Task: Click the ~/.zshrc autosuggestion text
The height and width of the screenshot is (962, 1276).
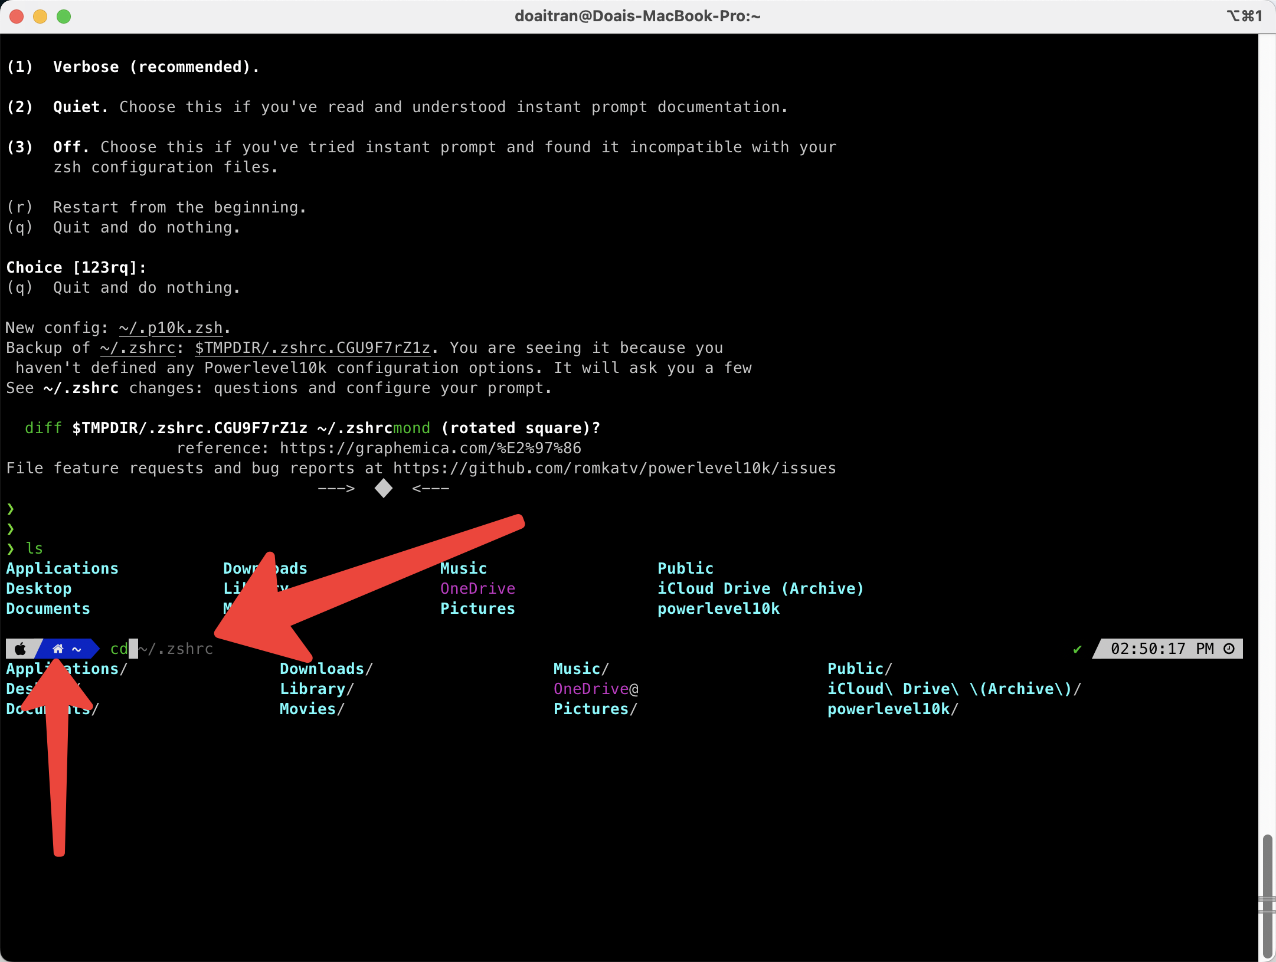Action: 176,649
